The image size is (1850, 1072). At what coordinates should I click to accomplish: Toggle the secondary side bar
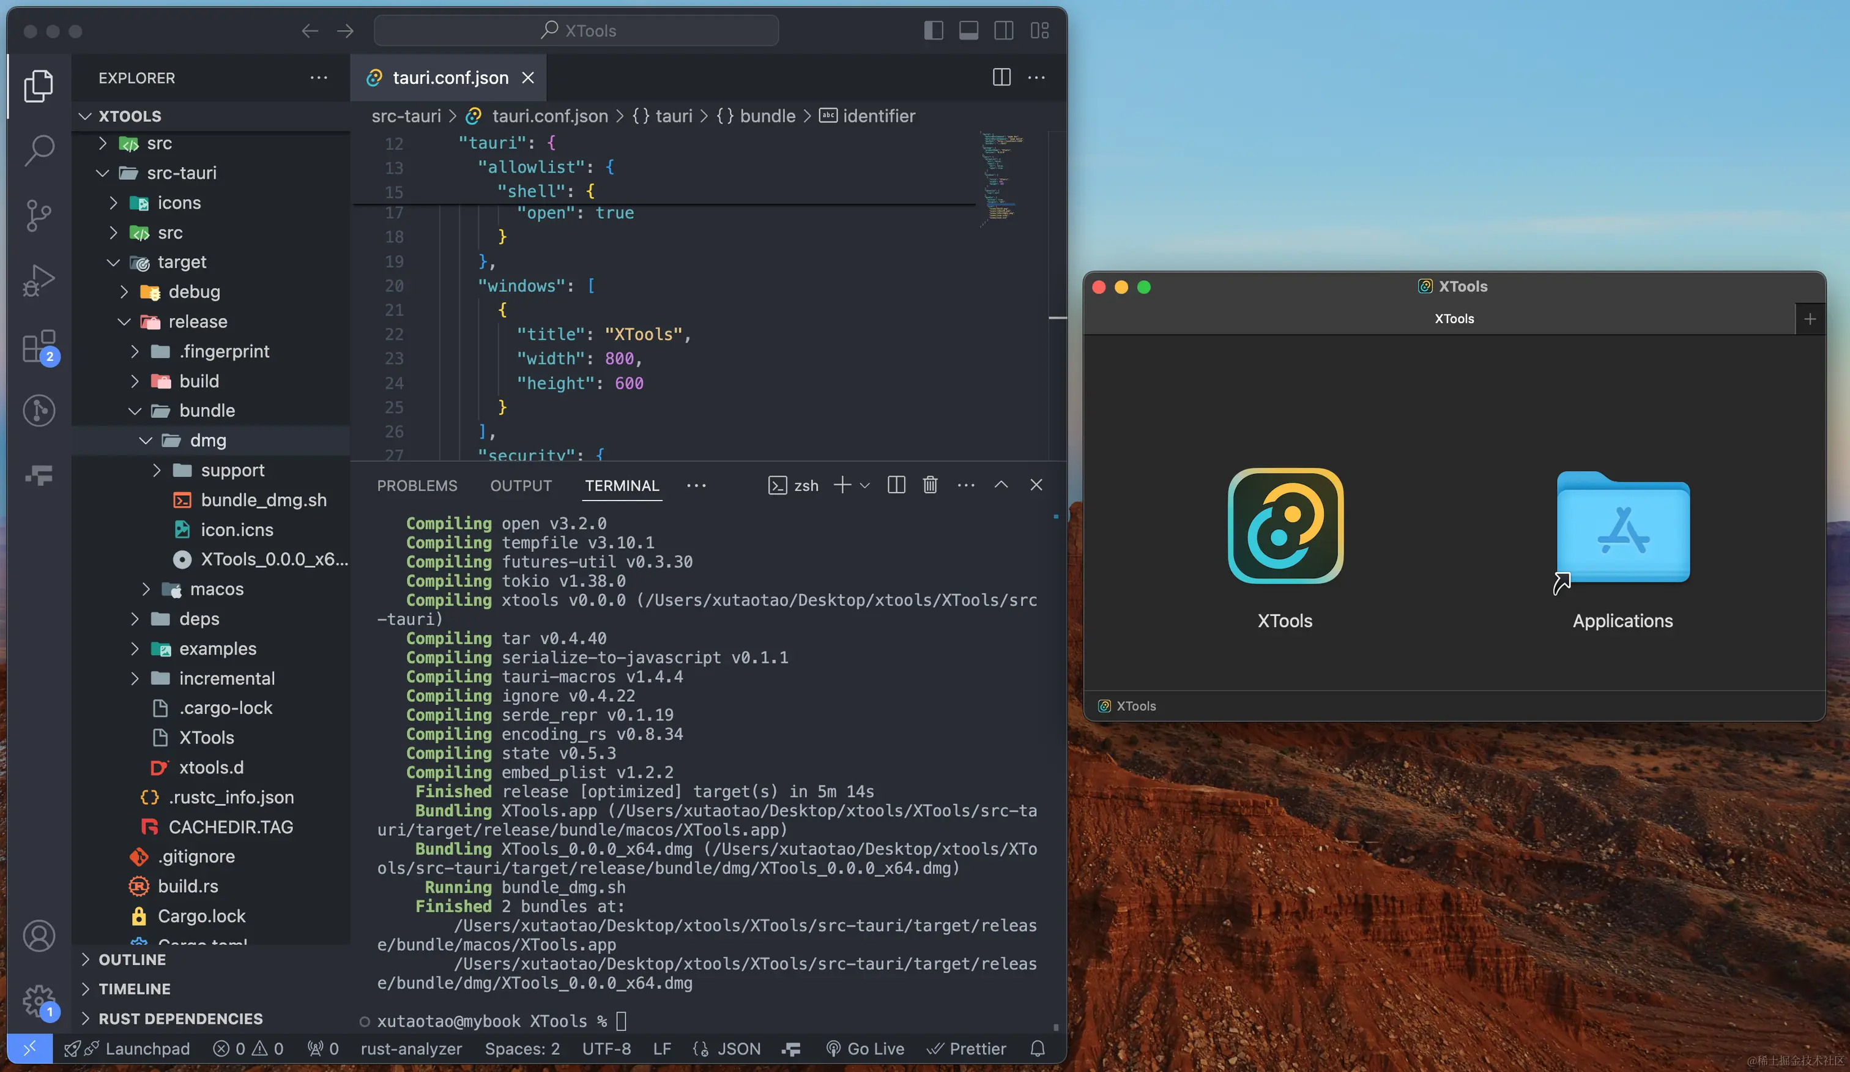[x=1003, y=30]
